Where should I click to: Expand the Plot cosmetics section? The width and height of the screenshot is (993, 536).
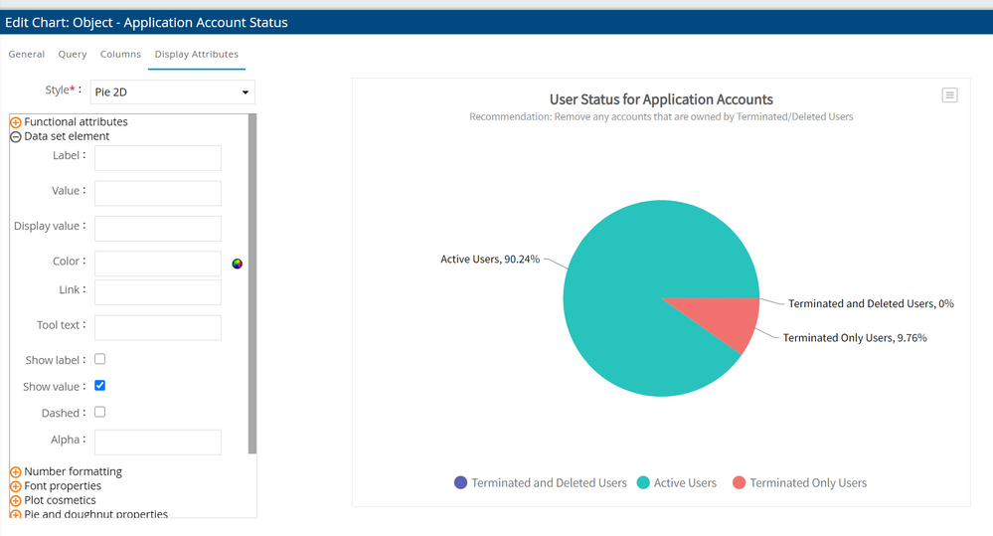pyautogui.click(x=16, y=500)
